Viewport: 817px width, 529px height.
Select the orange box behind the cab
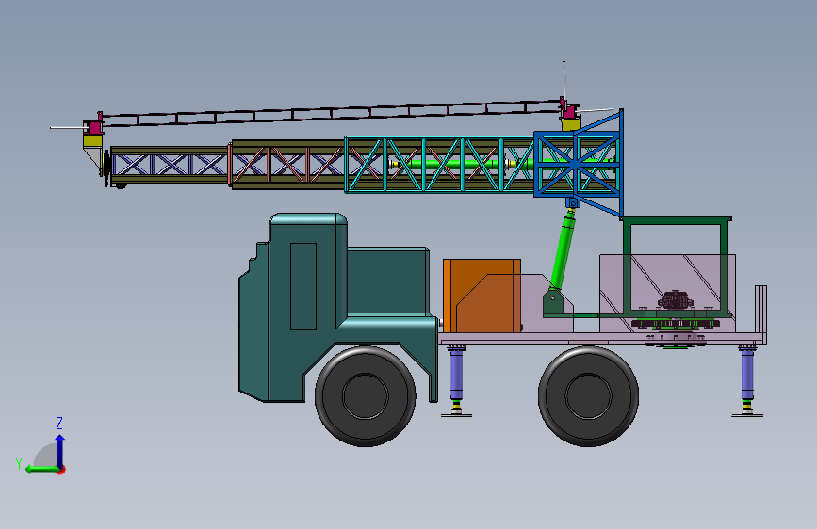click(482, 296)
